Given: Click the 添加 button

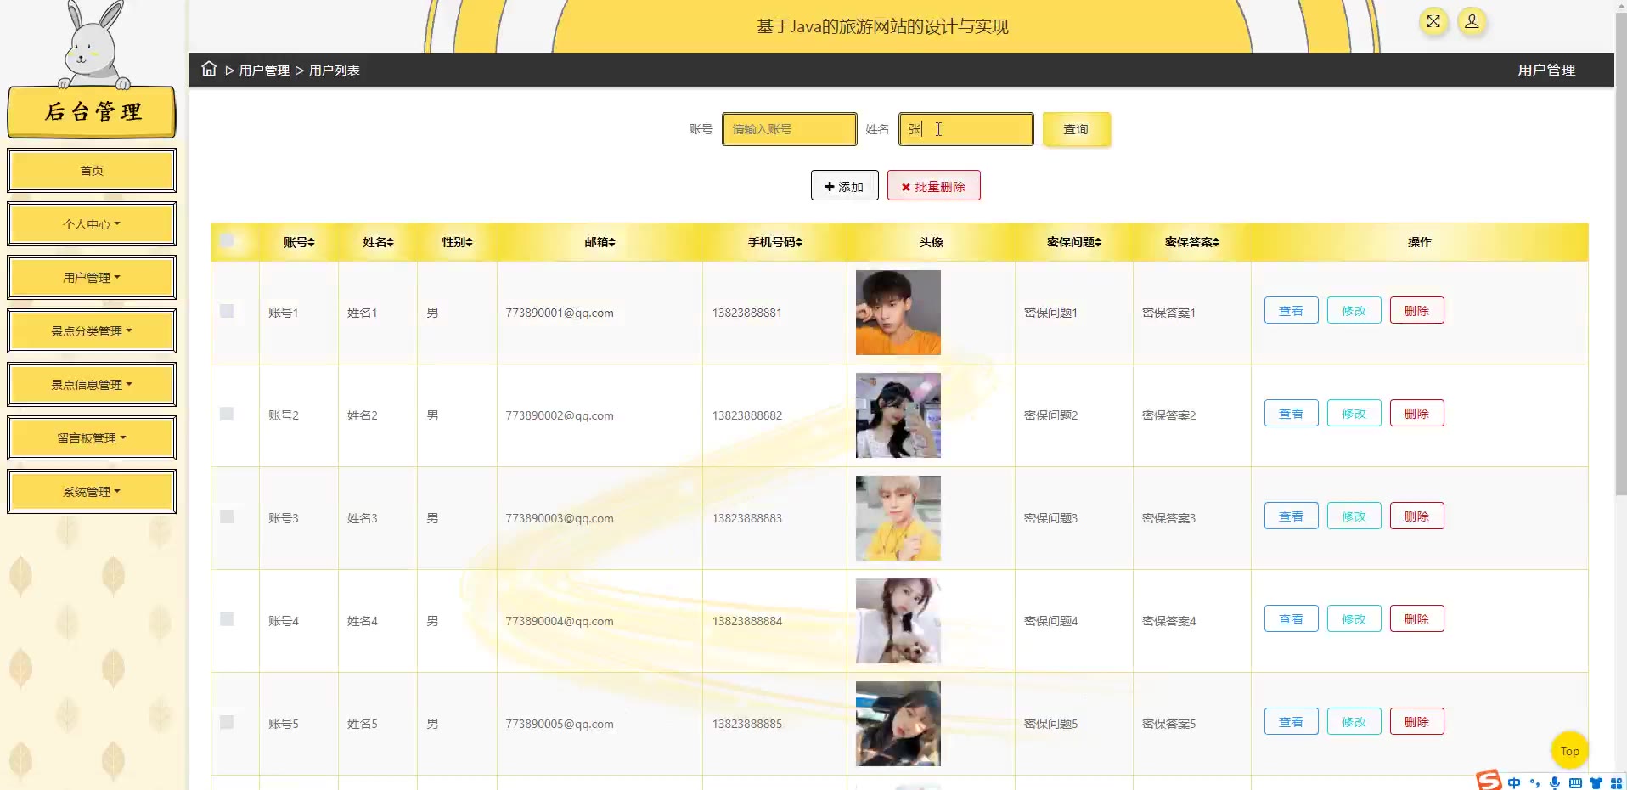Looking at the screenshot, I should pyautogui.click(x=844, y=186).
